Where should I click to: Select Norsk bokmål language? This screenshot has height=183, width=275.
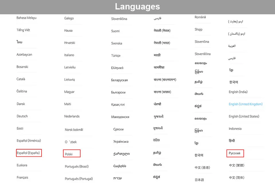pyautogui.click(x=74, y=130)
